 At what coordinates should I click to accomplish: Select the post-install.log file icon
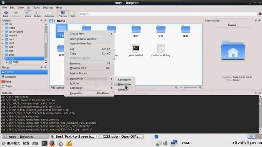point(161,48)
